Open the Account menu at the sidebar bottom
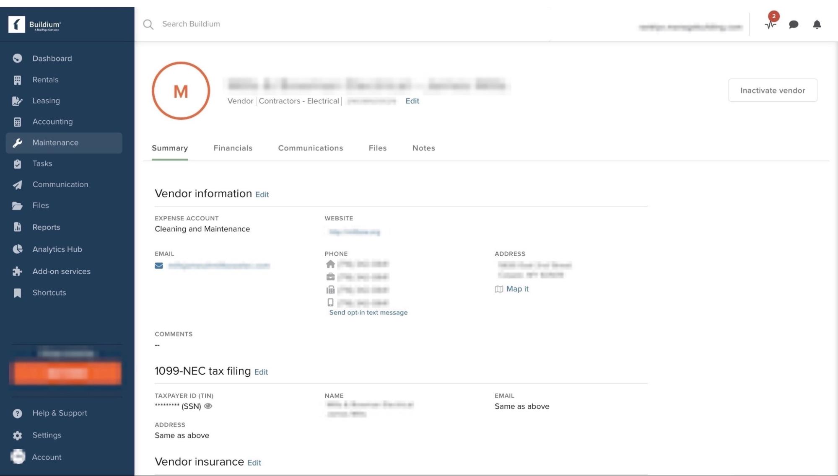838x476 pixels. pyautogui.click(x=46, y=457)
